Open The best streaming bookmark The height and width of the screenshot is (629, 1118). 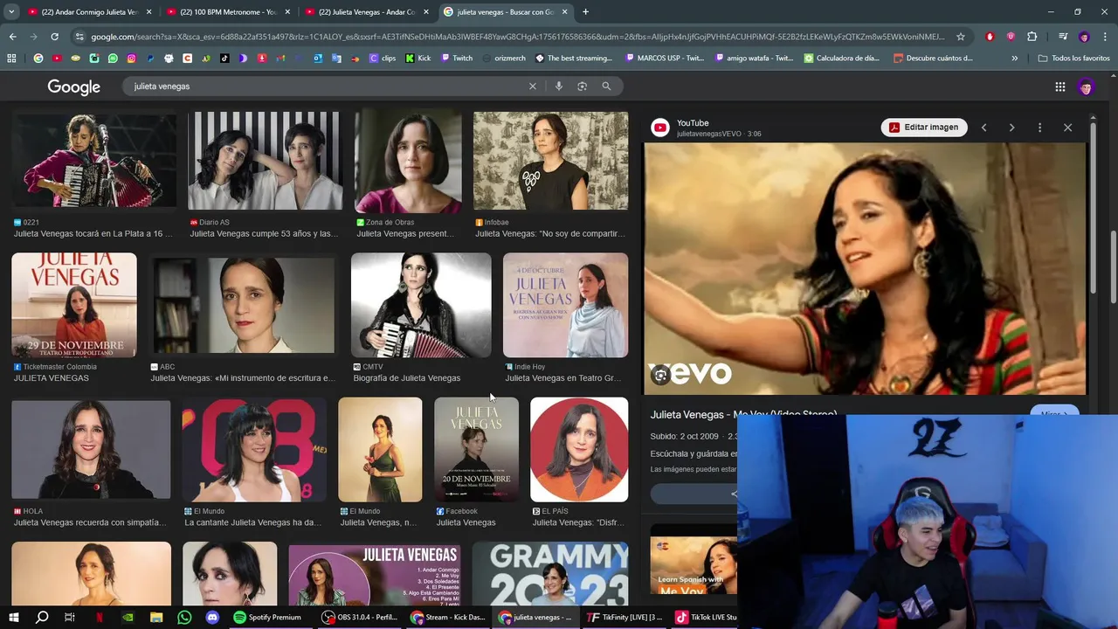tap(574, 59)
